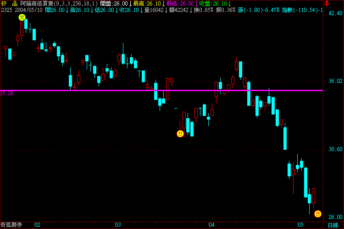Click the 05 month marker on time axis
This screenshot has width=344, height=229.
(x=300, y=225)
